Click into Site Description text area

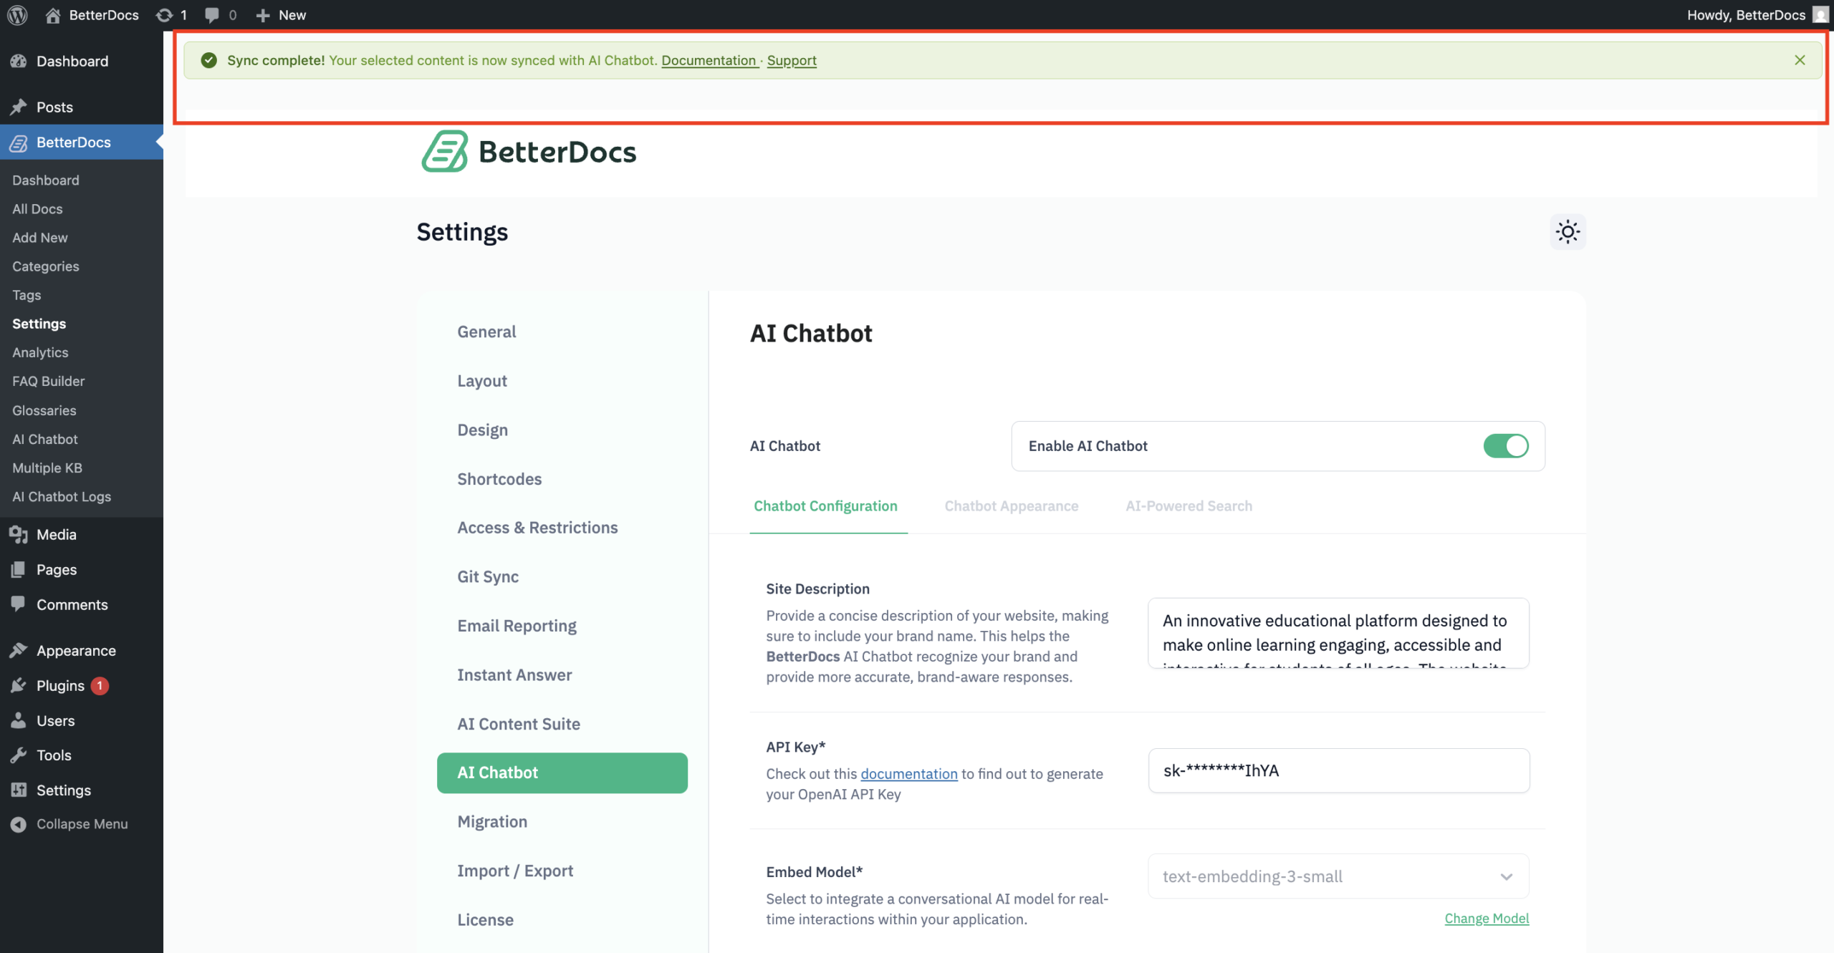[1338, 633]
